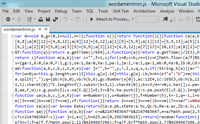The image size is (200, 124).
Task: Click the Find in Files icon
Action: [x=165, y=19]
